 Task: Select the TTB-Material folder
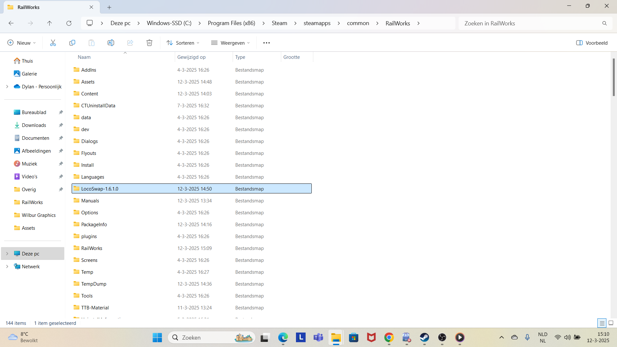click(x=192, y=307)
